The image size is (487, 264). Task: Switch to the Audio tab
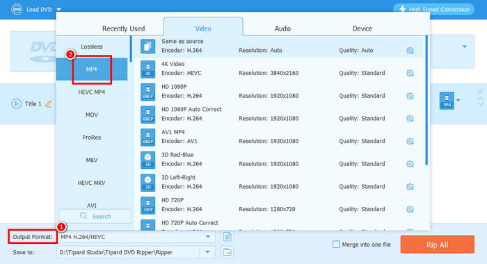point(282,28)
